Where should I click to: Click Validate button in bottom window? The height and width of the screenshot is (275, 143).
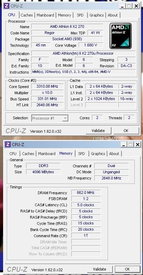(99, 269)
